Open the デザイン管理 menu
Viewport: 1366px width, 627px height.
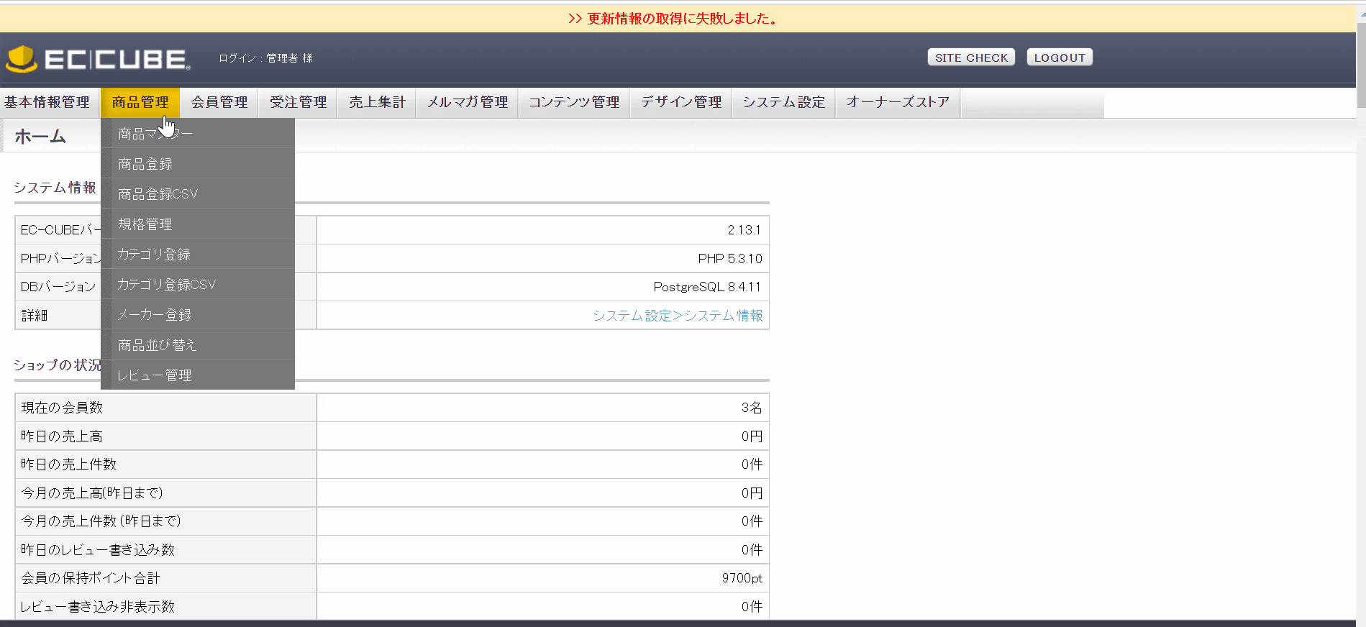[680, 102]
